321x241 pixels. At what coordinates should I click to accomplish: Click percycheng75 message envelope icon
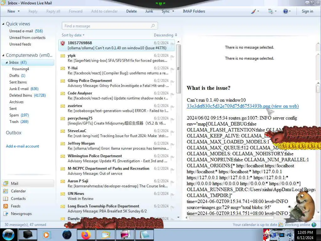[x=63, y=118]
